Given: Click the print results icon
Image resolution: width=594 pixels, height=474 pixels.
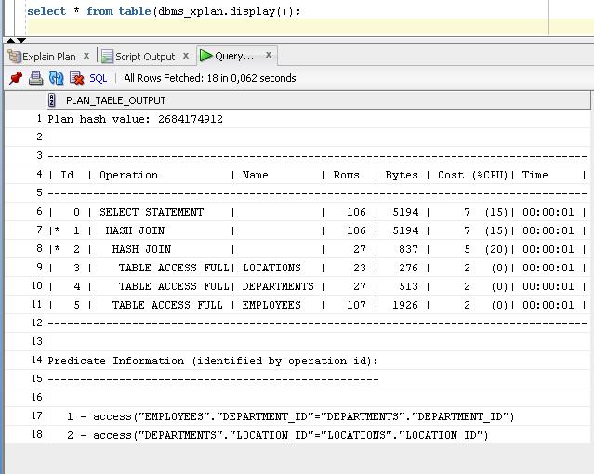Looking at the screenshot, I should click(35, 78).
